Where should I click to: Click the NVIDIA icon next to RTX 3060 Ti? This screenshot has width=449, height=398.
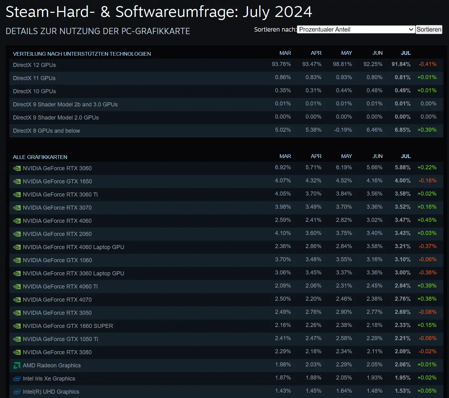(17, 195)
